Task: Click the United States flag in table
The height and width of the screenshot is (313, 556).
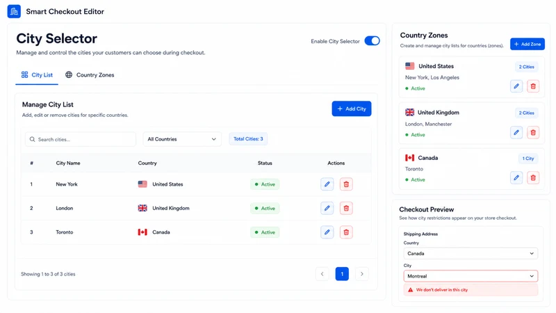Action: [142, 184]
